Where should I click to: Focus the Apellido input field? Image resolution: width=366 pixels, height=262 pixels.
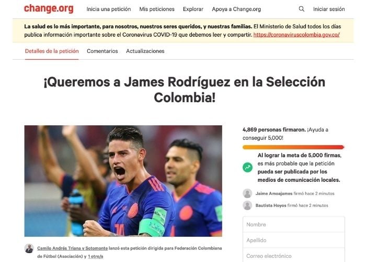294,240
